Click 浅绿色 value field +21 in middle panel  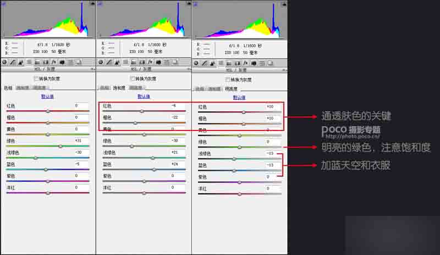(x=178, y=152)
